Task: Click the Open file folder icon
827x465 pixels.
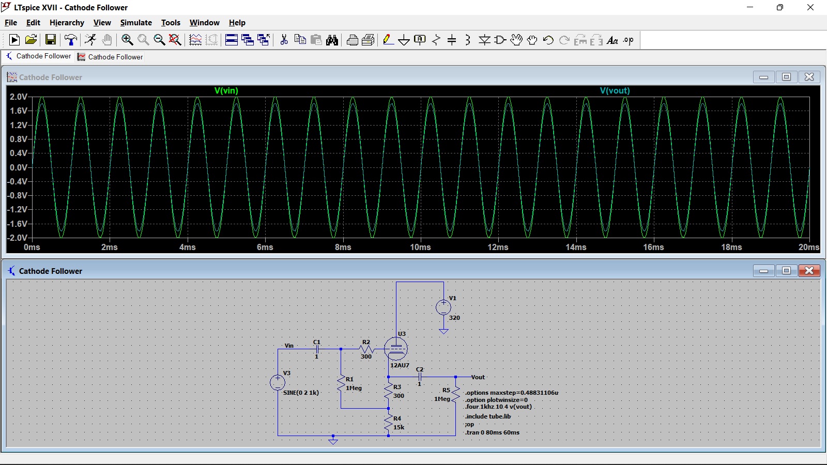Action: (31, 40)
